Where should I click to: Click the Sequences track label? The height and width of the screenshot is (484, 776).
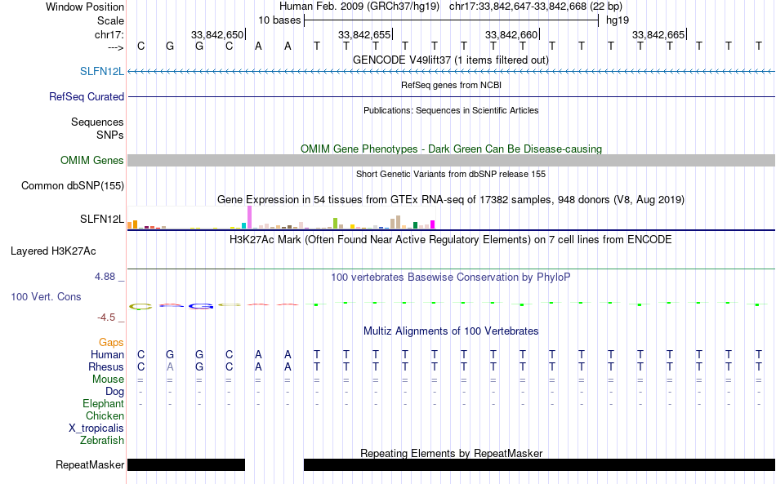point(97,122)
